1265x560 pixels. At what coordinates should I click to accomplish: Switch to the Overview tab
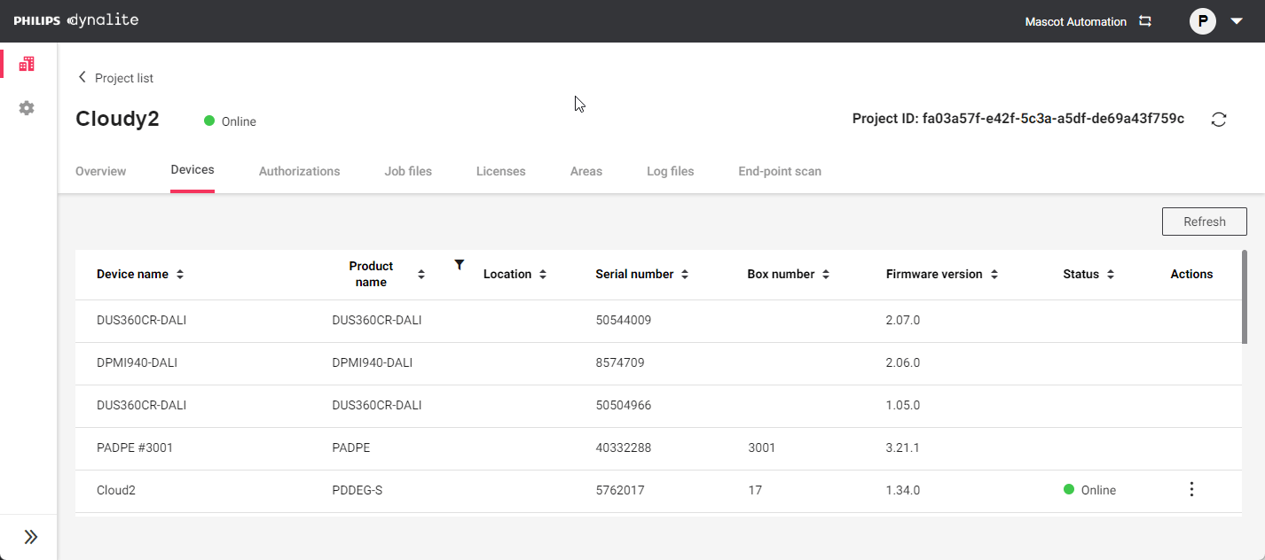100,171
